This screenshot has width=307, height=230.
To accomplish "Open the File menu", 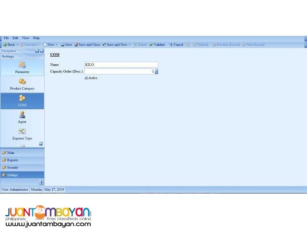I will (6, 38).
